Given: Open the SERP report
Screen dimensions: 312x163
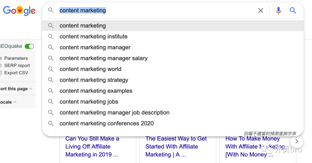Looking at the screenshot, I should click(17, 65).
